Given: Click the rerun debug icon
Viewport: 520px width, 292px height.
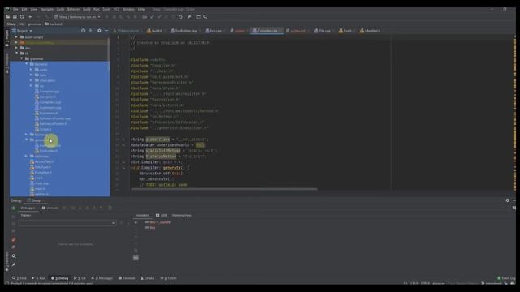Looking at the screenshot, I should 14,208.
